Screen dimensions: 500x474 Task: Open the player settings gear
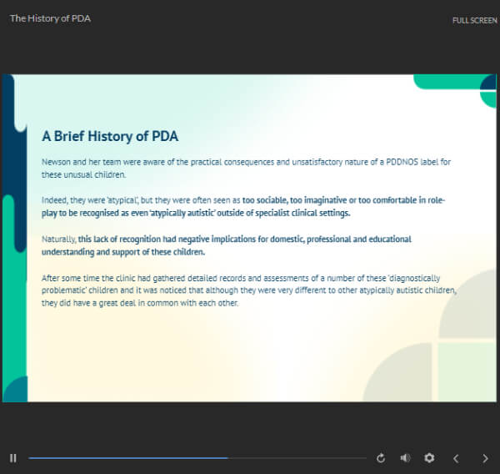(x=429, y=458)
